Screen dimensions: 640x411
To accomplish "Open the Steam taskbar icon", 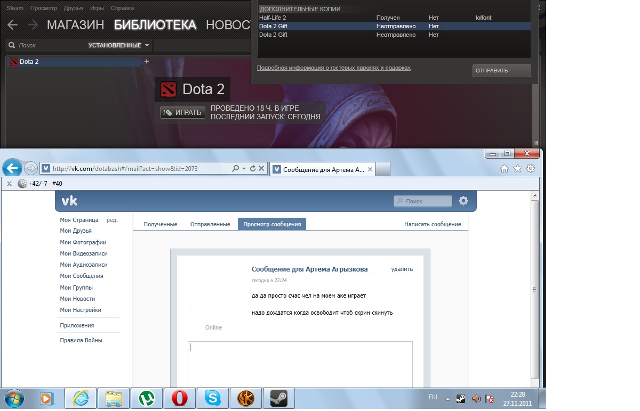I will point(278,398).
